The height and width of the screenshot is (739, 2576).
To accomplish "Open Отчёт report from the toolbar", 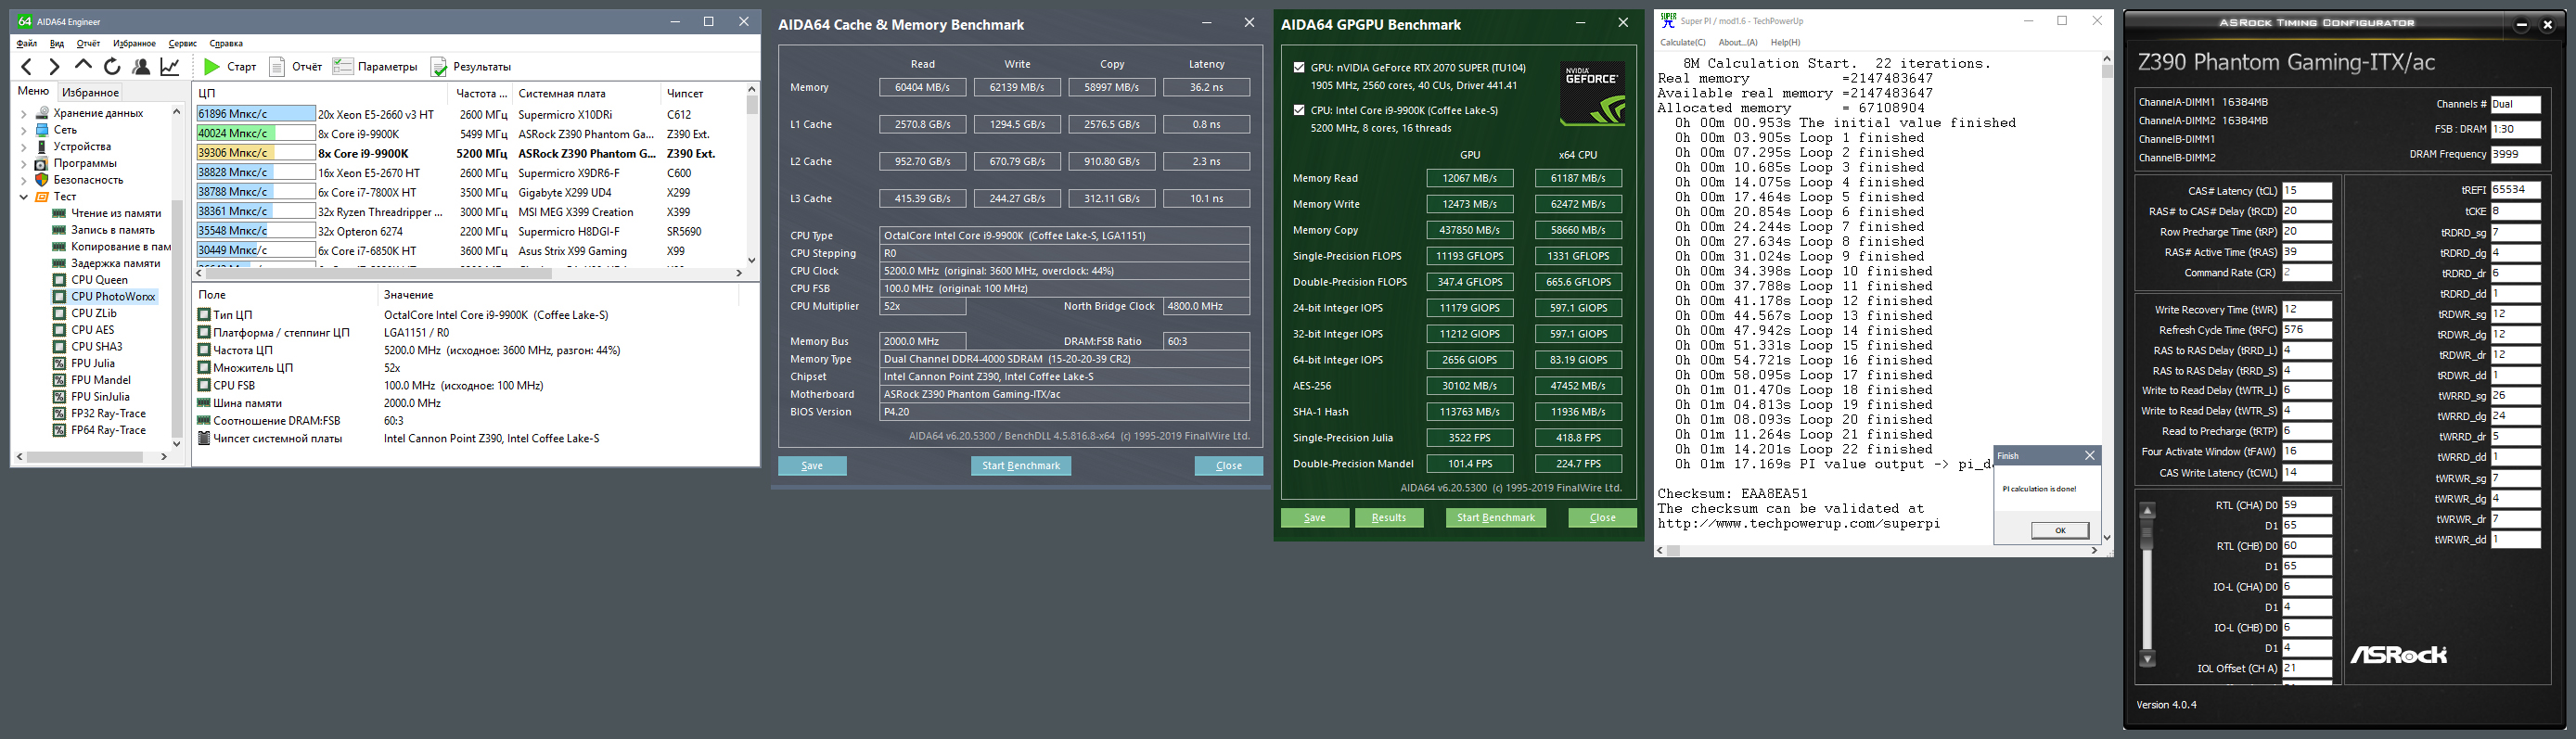I will pyautogui.click(x=296, y=67).
